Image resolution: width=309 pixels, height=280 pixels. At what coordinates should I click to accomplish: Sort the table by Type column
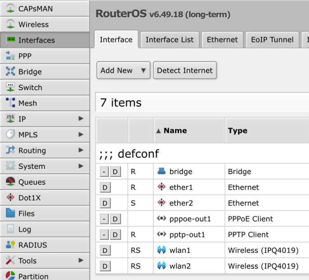(267, 131)
